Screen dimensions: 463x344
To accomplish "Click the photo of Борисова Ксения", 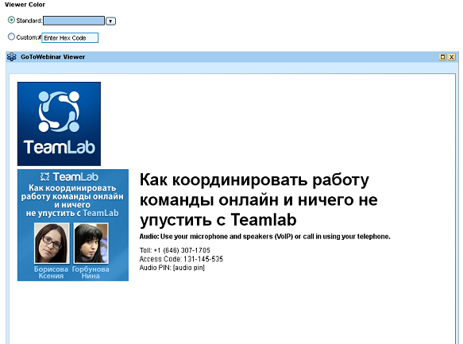I will click(x=52, y=243).
